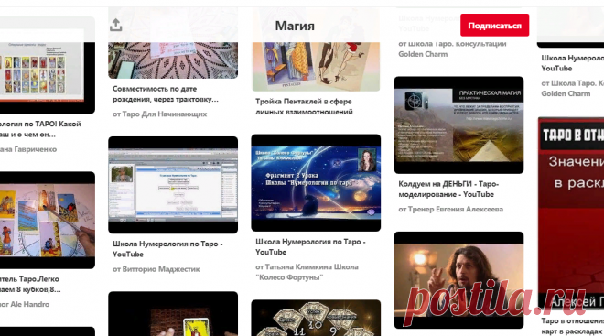The image size is (604, 336).
Task: Open the Фрагмент 2 урока space-themed thumbnail
Action: tap(316, 182)
